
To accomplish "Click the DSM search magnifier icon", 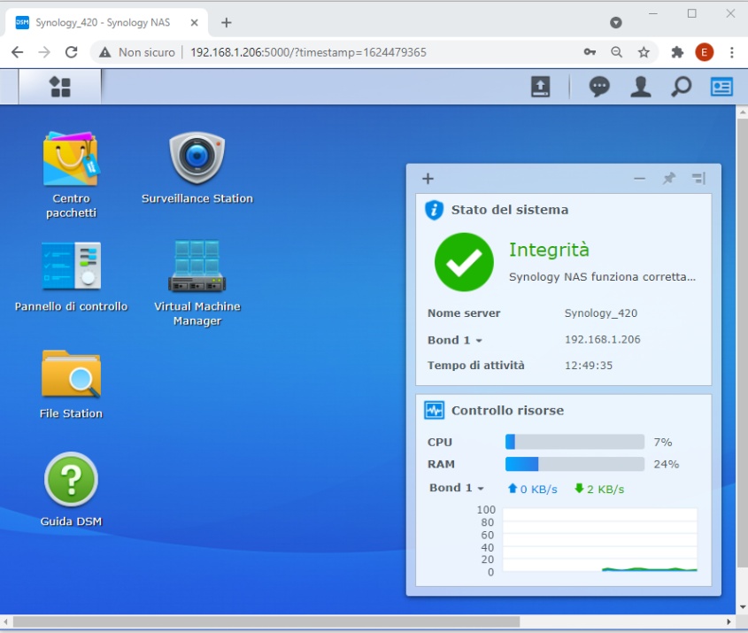I will coord(681,86).
